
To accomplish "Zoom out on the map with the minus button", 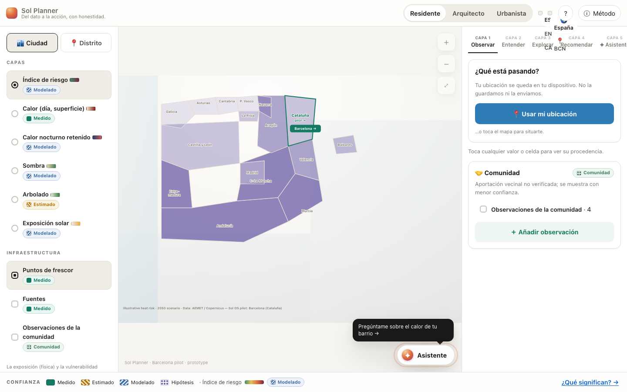I will pos(446,64).
